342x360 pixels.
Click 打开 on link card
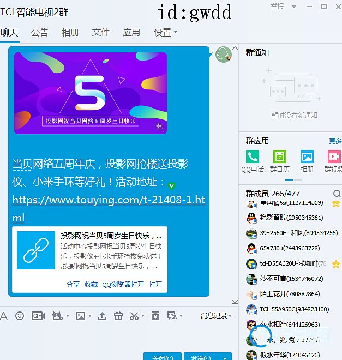click(x=155, y=285)
